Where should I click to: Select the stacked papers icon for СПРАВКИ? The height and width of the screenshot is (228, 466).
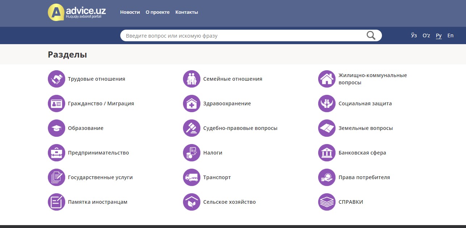(x=326, y=202)
